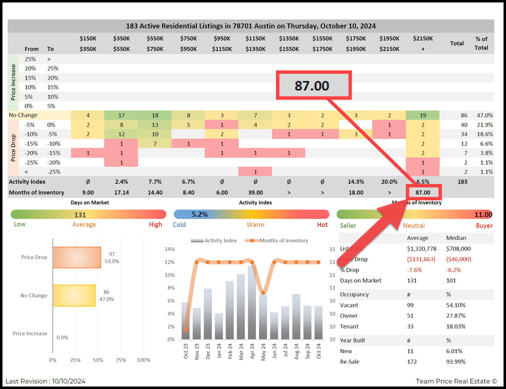The width and height of the screenshot is (506, 389).
Task: Click the Months of Inventory legend marker
Action: (252, 241)
